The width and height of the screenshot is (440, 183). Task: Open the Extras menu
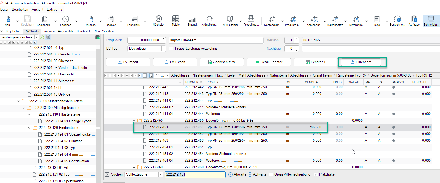(x=52, y=9)
